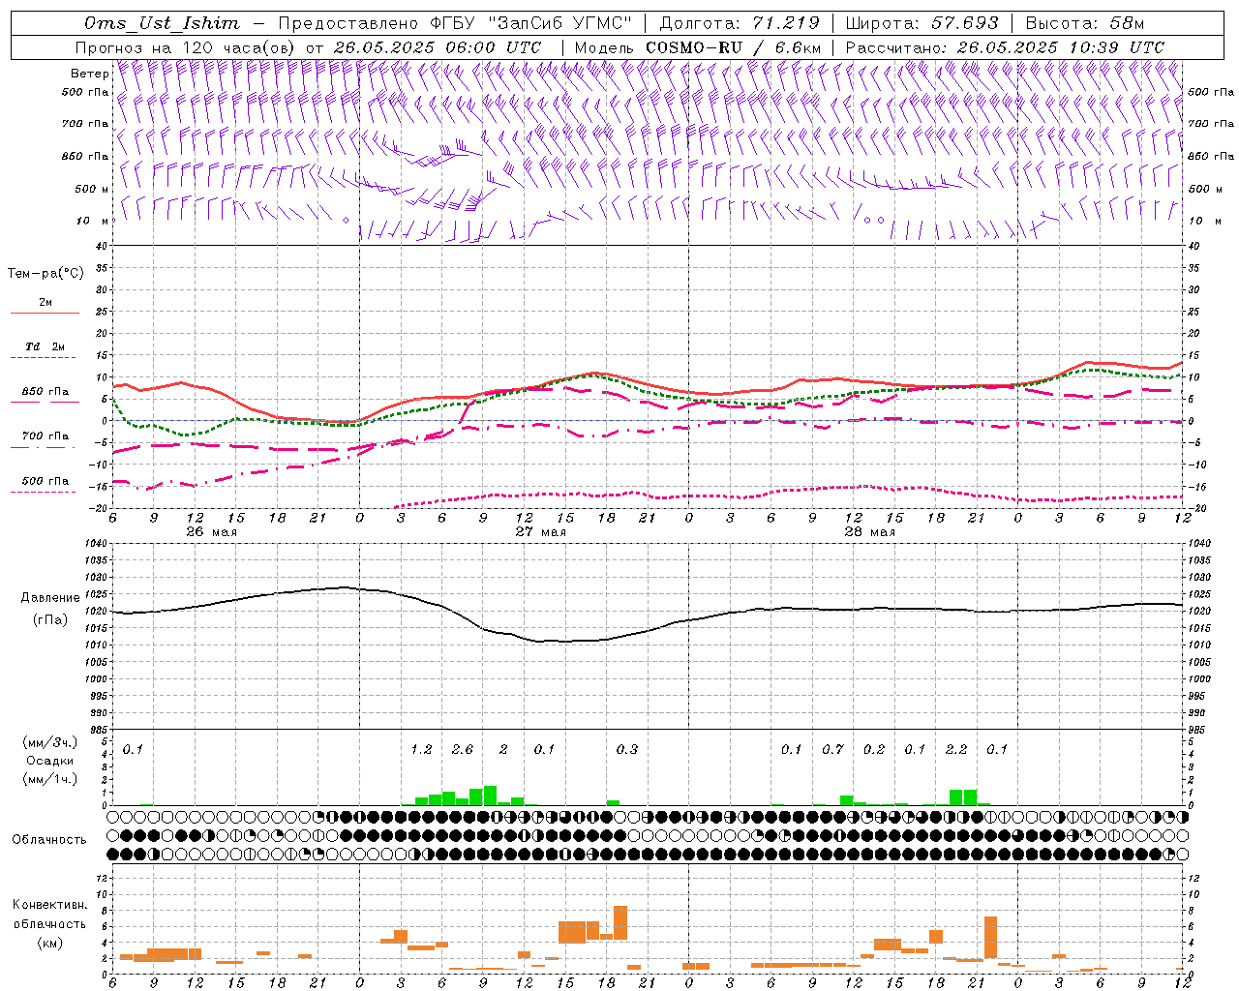This screenshot has width=1239, height=991.
Task: Click the 27 мая date label
Action: pyautogui.click(x=540, y=532)
